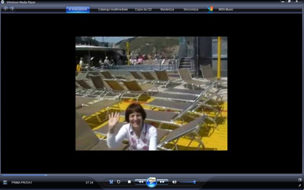Click the video display of waving woman
This screenshot has width=304, height=190.
click(x=151, y=93)
